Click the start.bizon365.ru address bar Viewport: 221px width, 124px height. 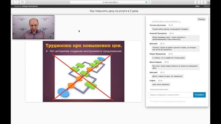pos(110,2)
